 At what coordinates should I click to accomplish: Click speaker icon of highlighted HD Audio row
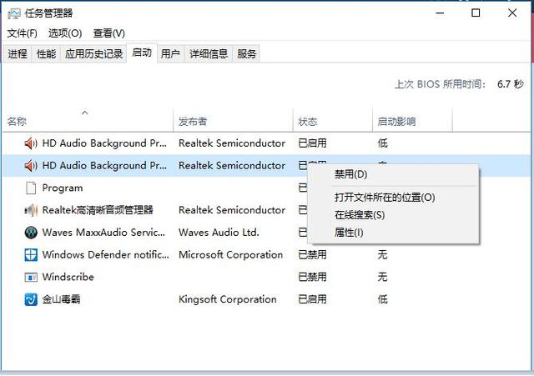pos(31,166)
